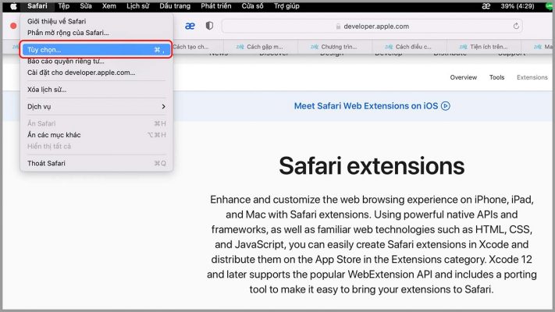Open the Phát triển menu

(216, 5)
